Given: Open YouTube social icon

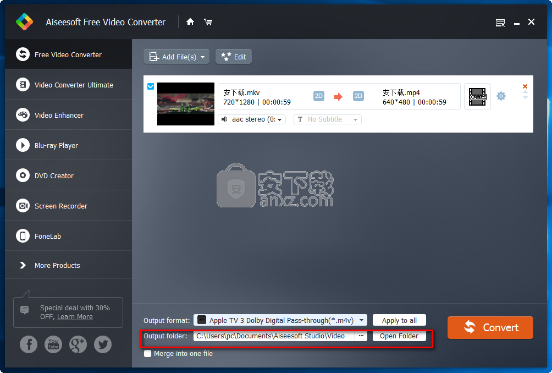Looking at the screenshot, I should pyautogui.click(x=53, y=344).
